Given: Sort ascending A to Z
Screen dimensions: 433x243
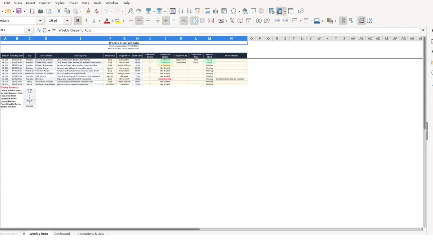Looking at the screenshot, I should click(x=181, y=11).
